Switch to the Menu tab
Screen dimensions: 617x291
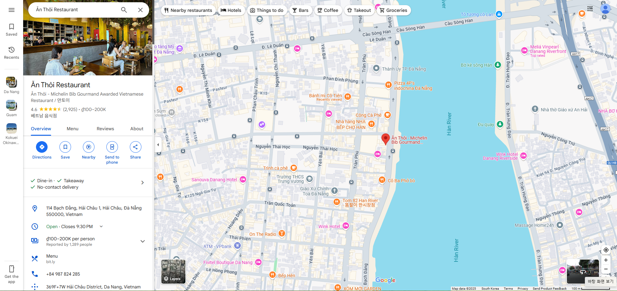point(73,129)
